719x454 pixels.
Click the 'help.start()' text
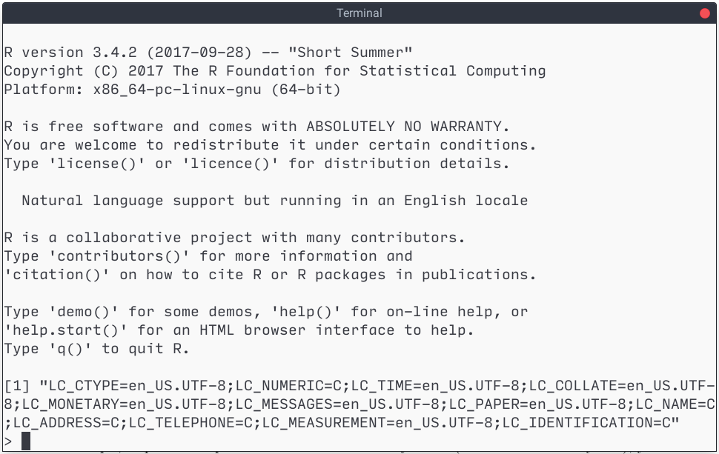coord(65,330)
